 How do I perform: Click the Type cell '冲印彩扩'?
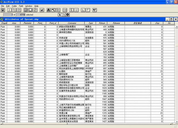90,68
